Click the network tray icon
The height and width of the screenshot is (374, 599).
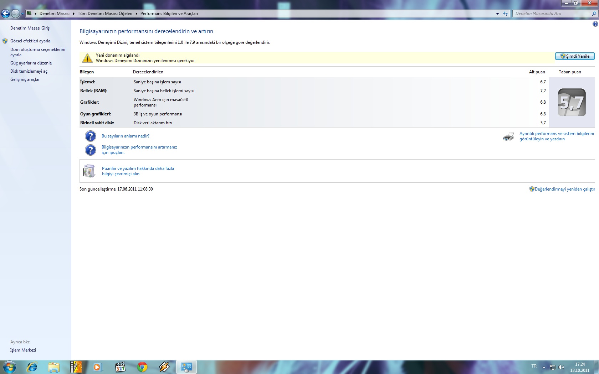(553, 367)
